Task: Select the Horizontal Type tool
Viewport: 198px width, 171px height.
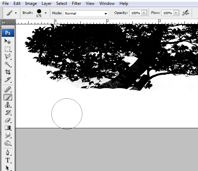Action: [8, 160]
